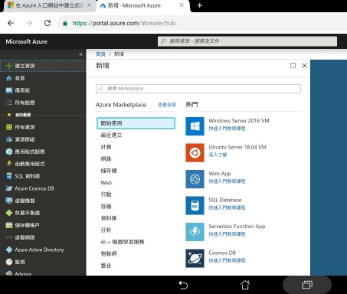Open All services list icon
Screen dimensions: 347x294
coord(9,103)
